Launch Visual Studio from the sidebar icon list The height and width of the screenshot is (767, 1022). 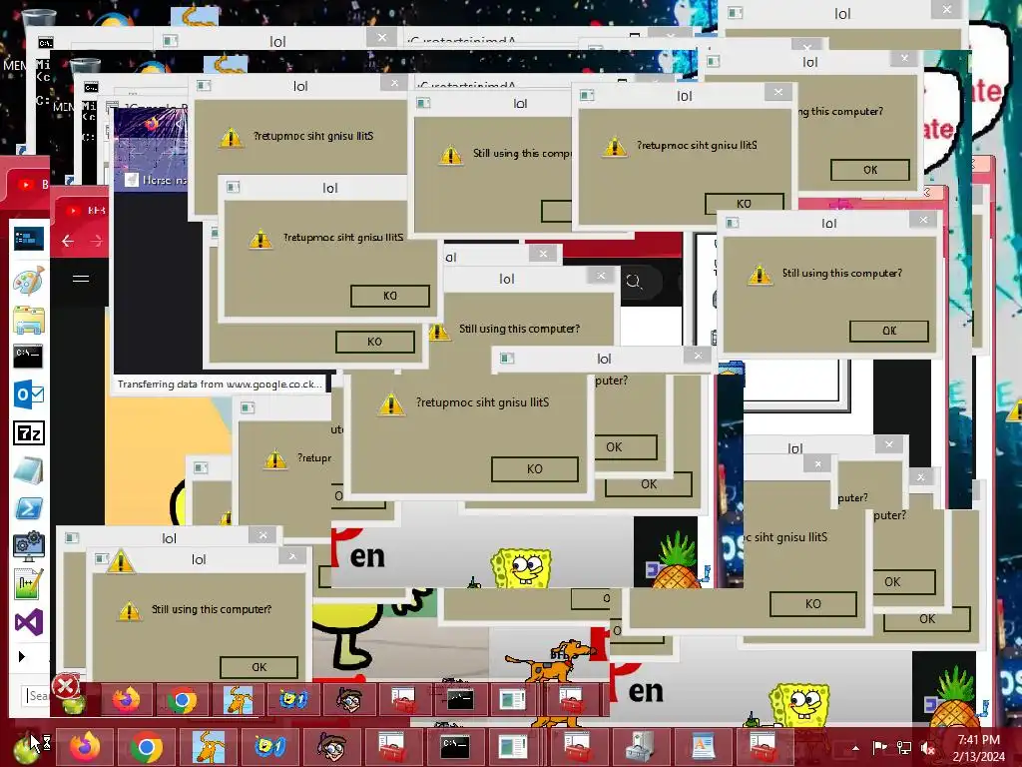[x=29, y=622]
